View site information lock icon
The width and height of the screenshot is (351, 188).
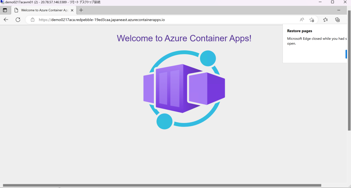tap(33, 20)
